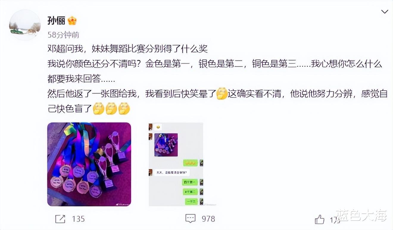The height and width of the screenshot is (230, 393).
Task: Like the post with thumbs-up icon
Action: tap(319, 220)
